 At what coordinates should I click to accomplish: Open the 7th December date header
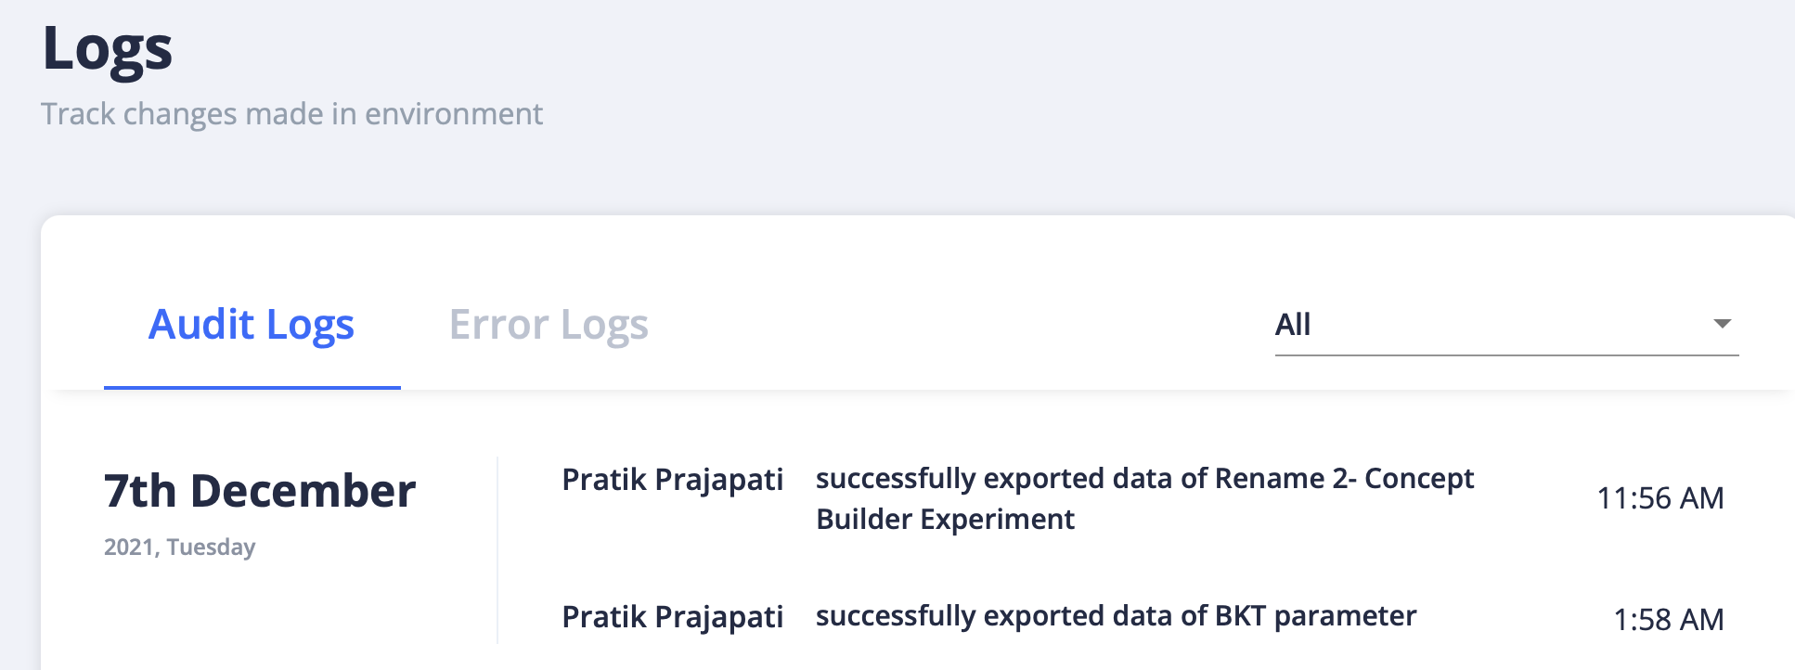[x=260, y=492]
